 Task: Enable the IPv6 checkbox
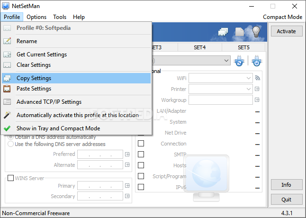pyautogui.click(x=141, y=187)
